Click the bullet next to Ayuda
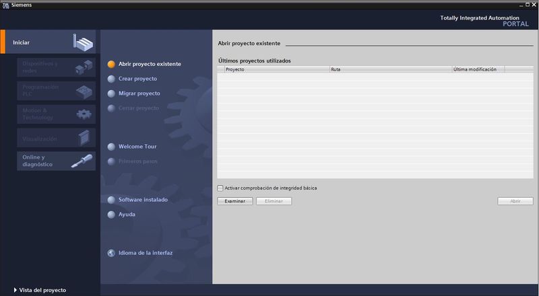 click(111, 215)
